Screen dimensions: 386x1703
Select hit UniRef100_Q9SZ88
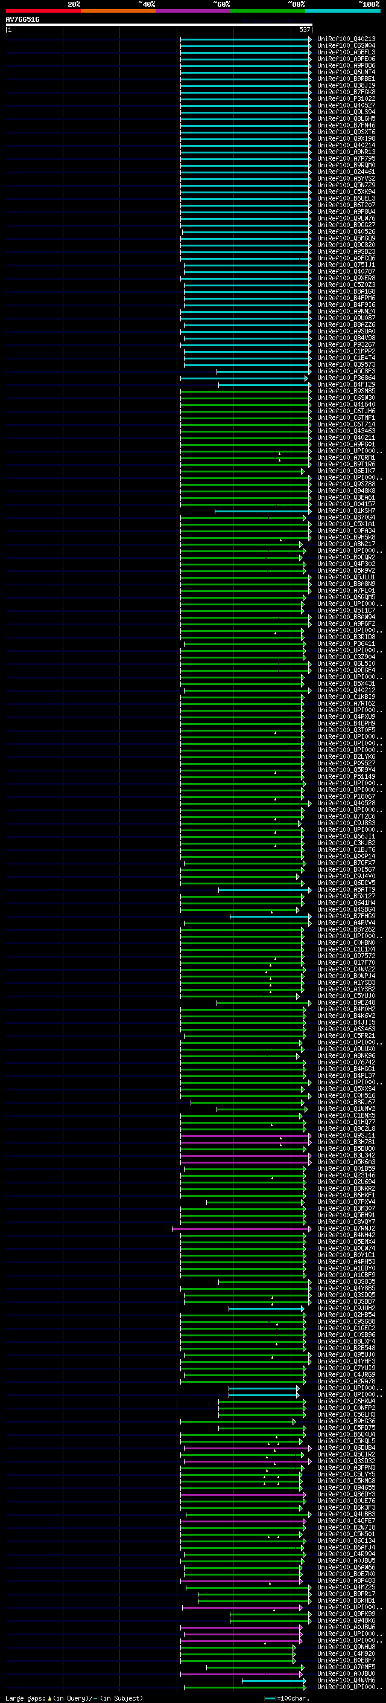coord(346,484)
